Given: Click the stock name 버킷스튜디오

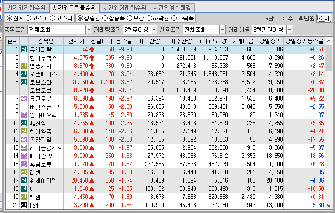Looking at the screenshot, I should (x=46, y=107).
